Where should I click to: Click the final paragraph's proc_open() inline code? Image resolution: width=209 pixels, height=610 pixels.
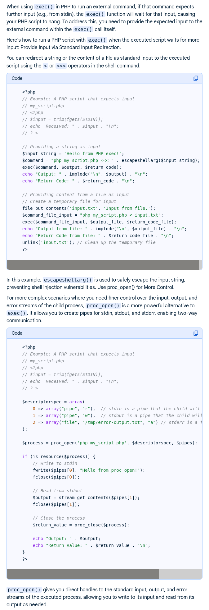tap(24, 589)
